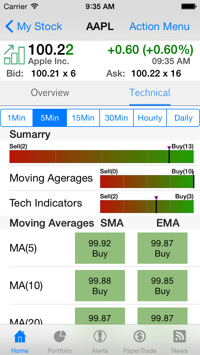
Task: Open the Action Menu
Action: (x=159, y=27)
